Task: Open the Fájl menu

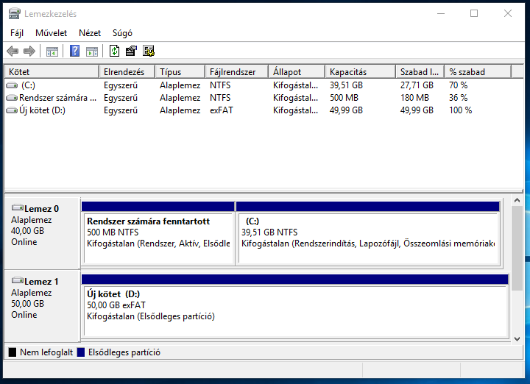Action: [17, 33]
